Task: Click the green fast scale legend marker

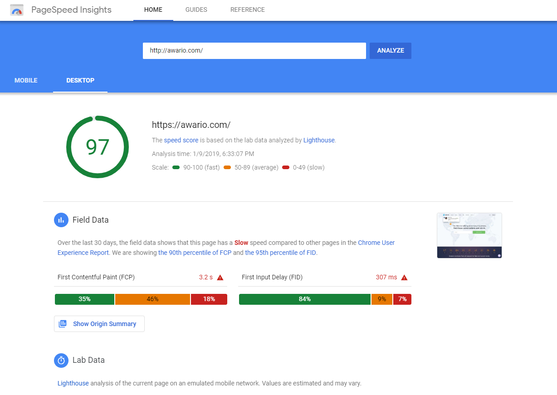Action: (x=176, y=167)
